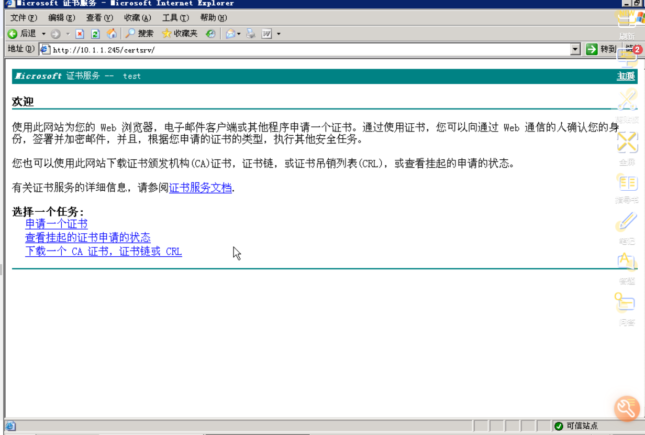Click the 刷新 overlay icon
The height and width of the screenshot is (435, 645).
[627, 25]
